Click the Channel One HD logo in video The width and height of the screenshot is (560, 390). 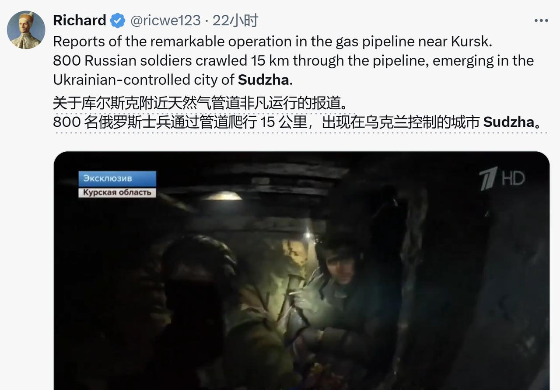pyautogui.click(x=502, y=178)
